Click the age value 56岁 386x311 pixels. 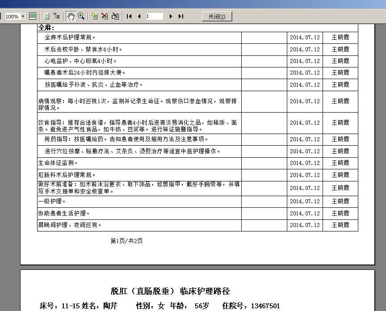201,306
